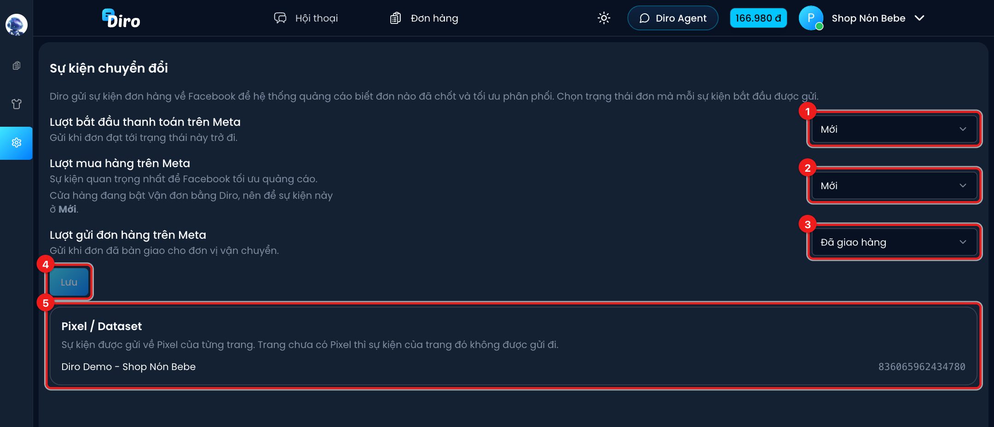This screenshot has width=994, height=427.
Task: Click the chat bubble icon beside Hội thoại
Action: tap(280, 18)
